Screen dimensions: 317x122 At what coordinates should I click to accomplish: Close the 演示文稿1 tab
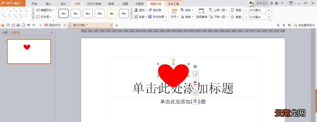111,25
